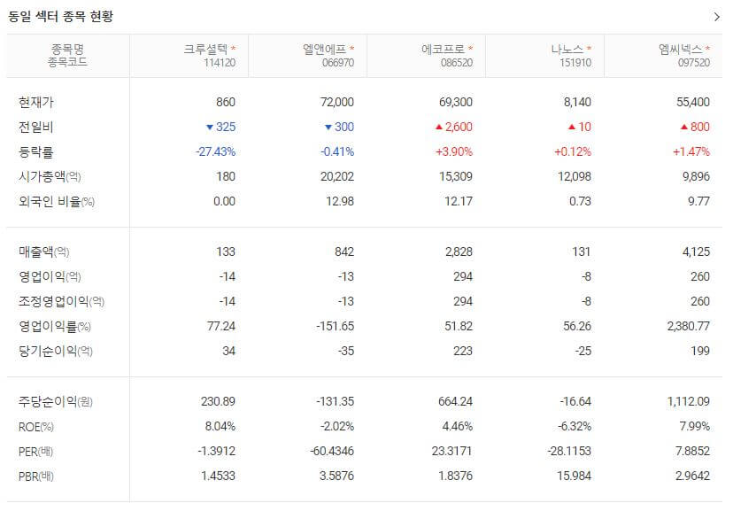Open the 나노스 stock link
The image size is (733, 511).
pyautogui.click(x=567, y=49)
